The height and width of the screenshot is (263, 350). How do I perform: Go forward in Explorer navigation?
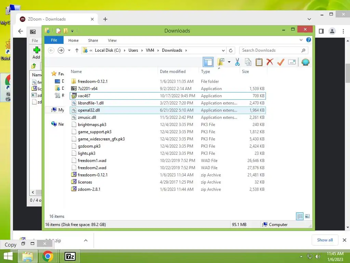click(61, 50)
